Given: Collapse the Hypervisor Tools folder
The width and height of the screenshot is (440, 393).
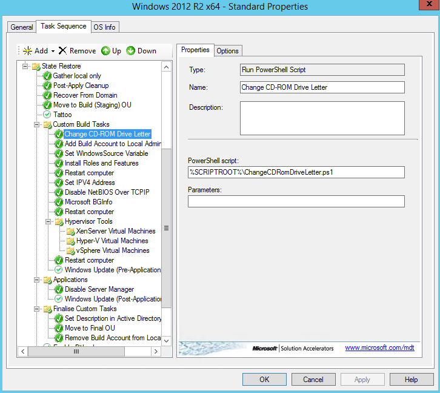Looking at the screenshot, I should [48, 221].
